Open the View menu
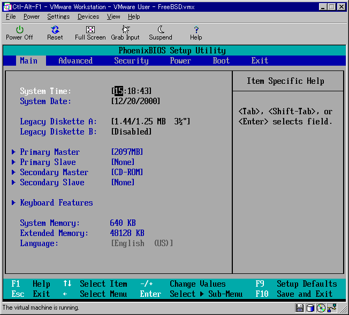 [x=113, y=17]
